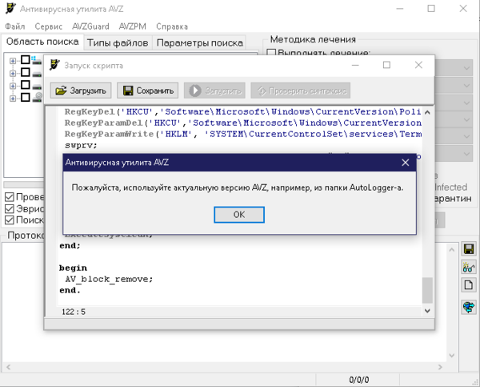Click the CD drive icon in tree
The width and height of the screenshot is (480, 387).
click(x=38, y=97)
